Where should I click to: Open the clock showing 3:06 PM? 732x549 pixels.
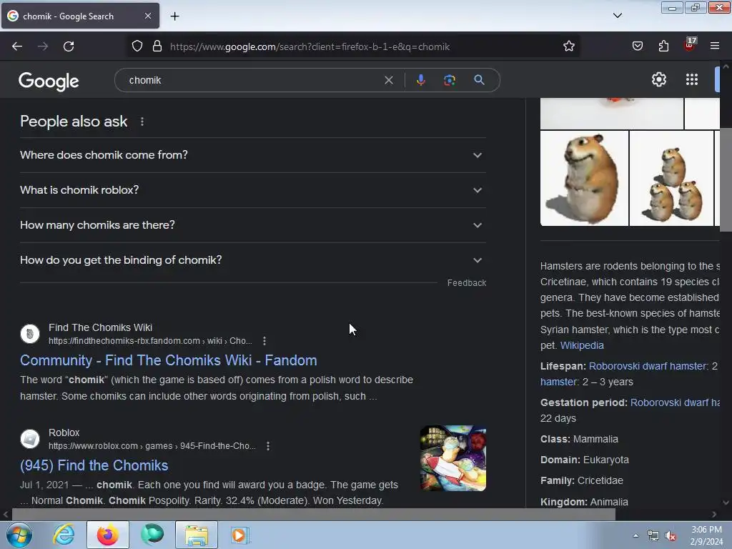[x=706, y=535]
